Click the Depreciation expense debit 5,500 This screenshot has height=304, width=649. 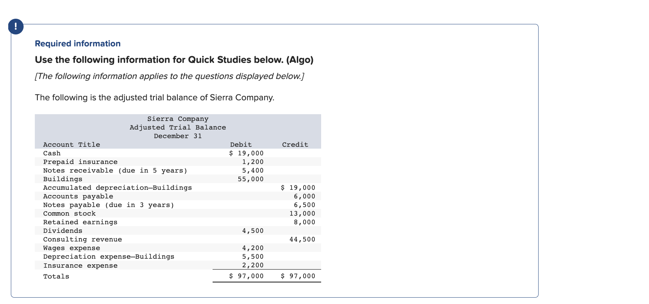(x=253, y=256)
